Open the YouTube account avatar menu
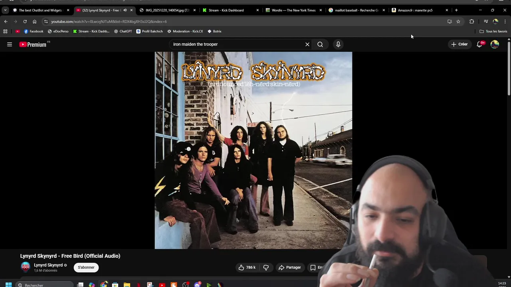Screen dimensions: 511x287 [495, 44]
